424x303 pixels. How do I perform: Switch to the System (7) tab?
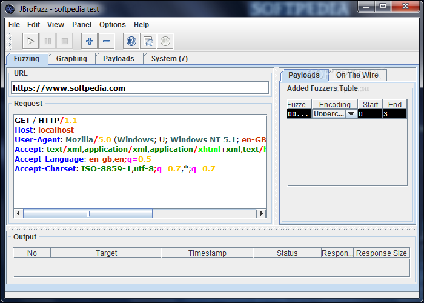(x=169, y=59)
